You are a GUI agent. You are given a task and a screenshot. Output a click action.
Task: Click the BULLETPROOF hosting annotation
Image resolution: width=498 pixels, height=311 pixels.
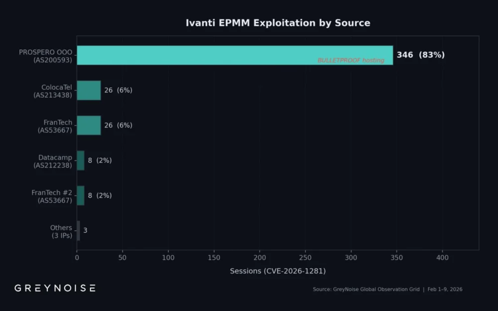point(351,60)
